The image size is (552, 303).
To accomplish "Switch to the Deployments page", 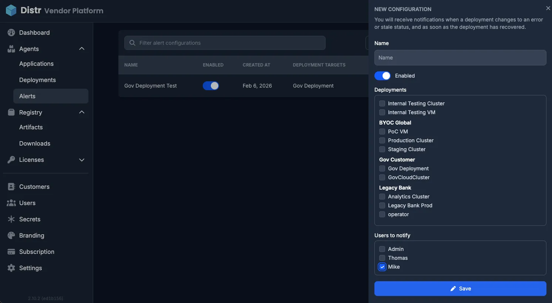I will [x=37, y=80].
